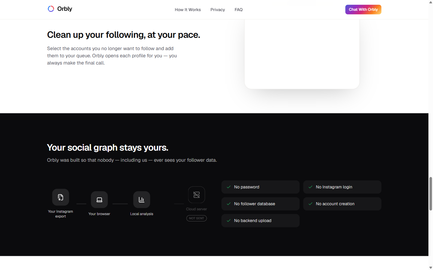This screenshot has height=270, width=433.
Task: Click the checkmark beside No account creation
Action: [x=311, y=204]
